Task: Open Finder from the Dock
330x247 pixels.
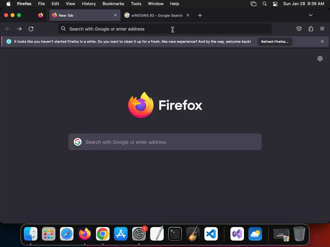Action: [x=31, y=234]
